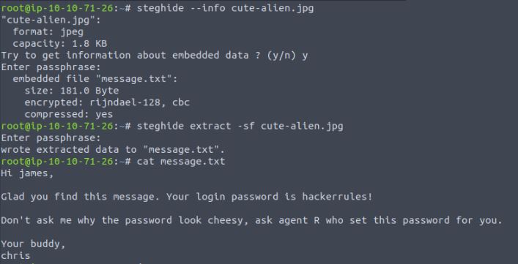518x264 pixels.
Task: Click the steghide extract -sf command line
Action: click(240, 126)
